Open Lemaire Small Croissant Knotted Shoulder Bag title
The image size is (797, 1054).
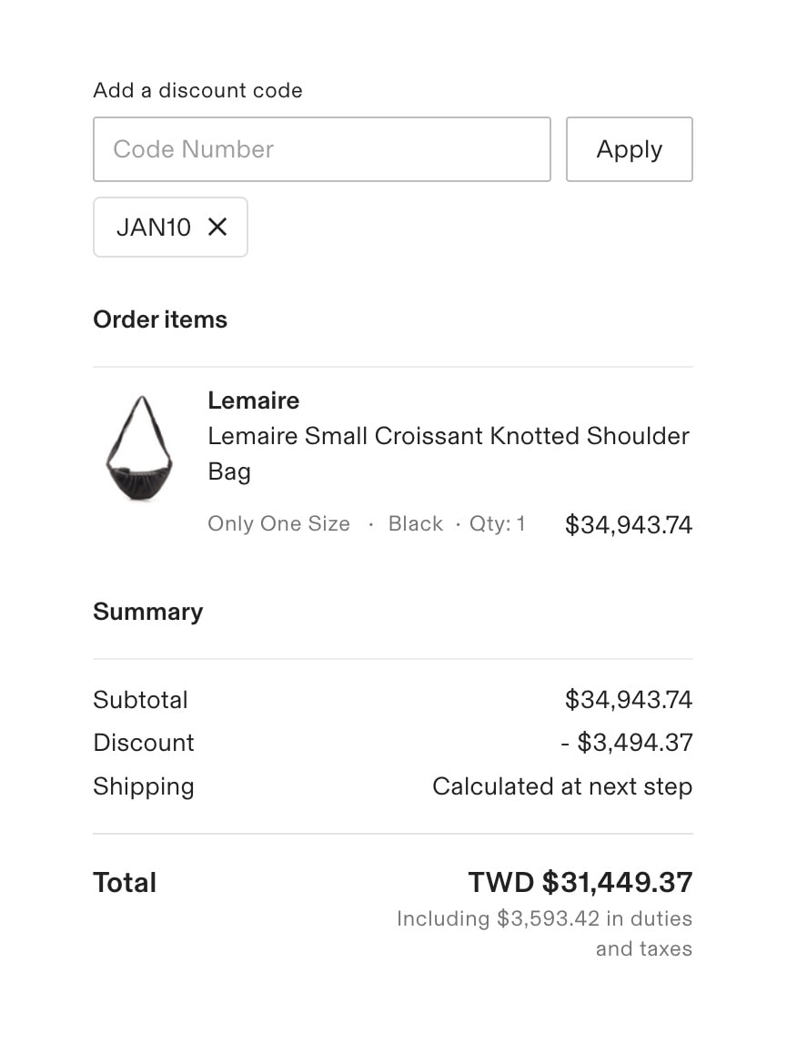pyautogui.click(x=448, y=453)
